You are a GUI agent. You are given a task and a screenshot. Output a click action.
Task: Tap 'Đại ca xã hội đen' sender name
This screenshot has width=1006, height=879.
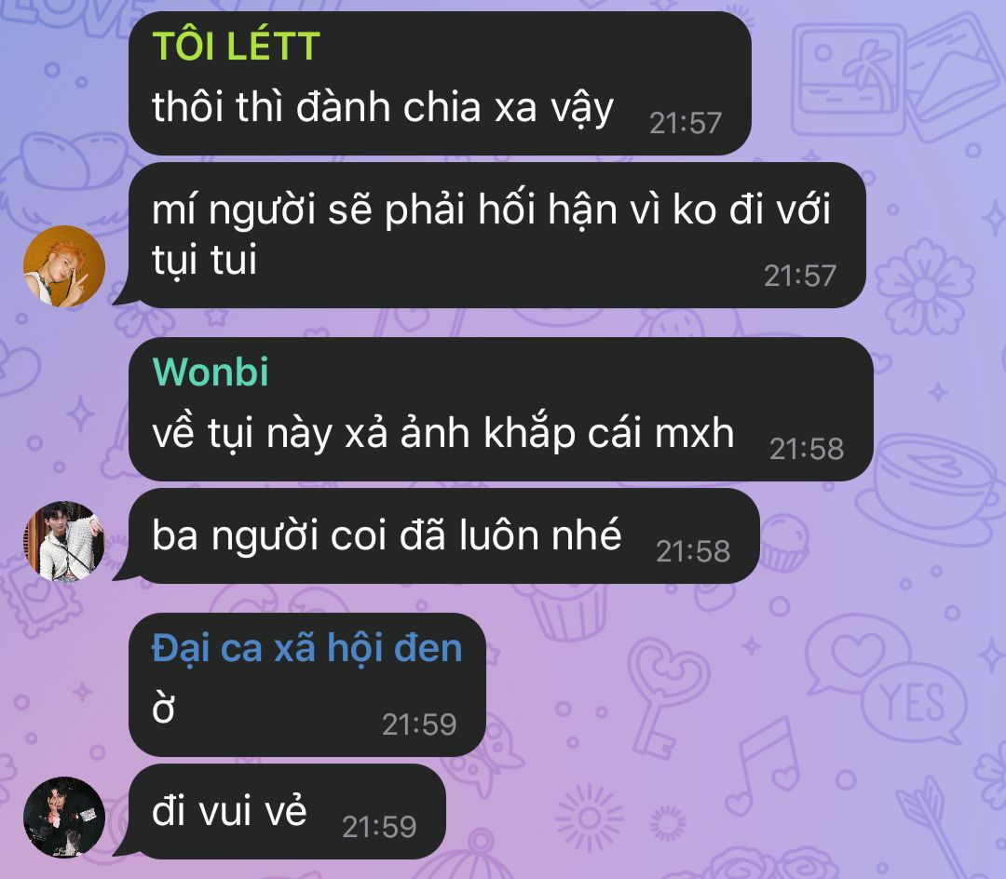click(x=306, y=647)
